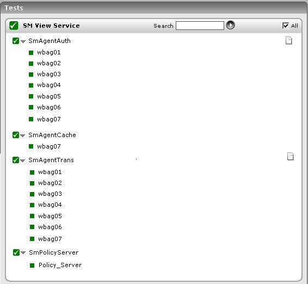Open the SmAgentTrans document icon
Viewport: 308px width, 284px height.
[x=291, y=156]
